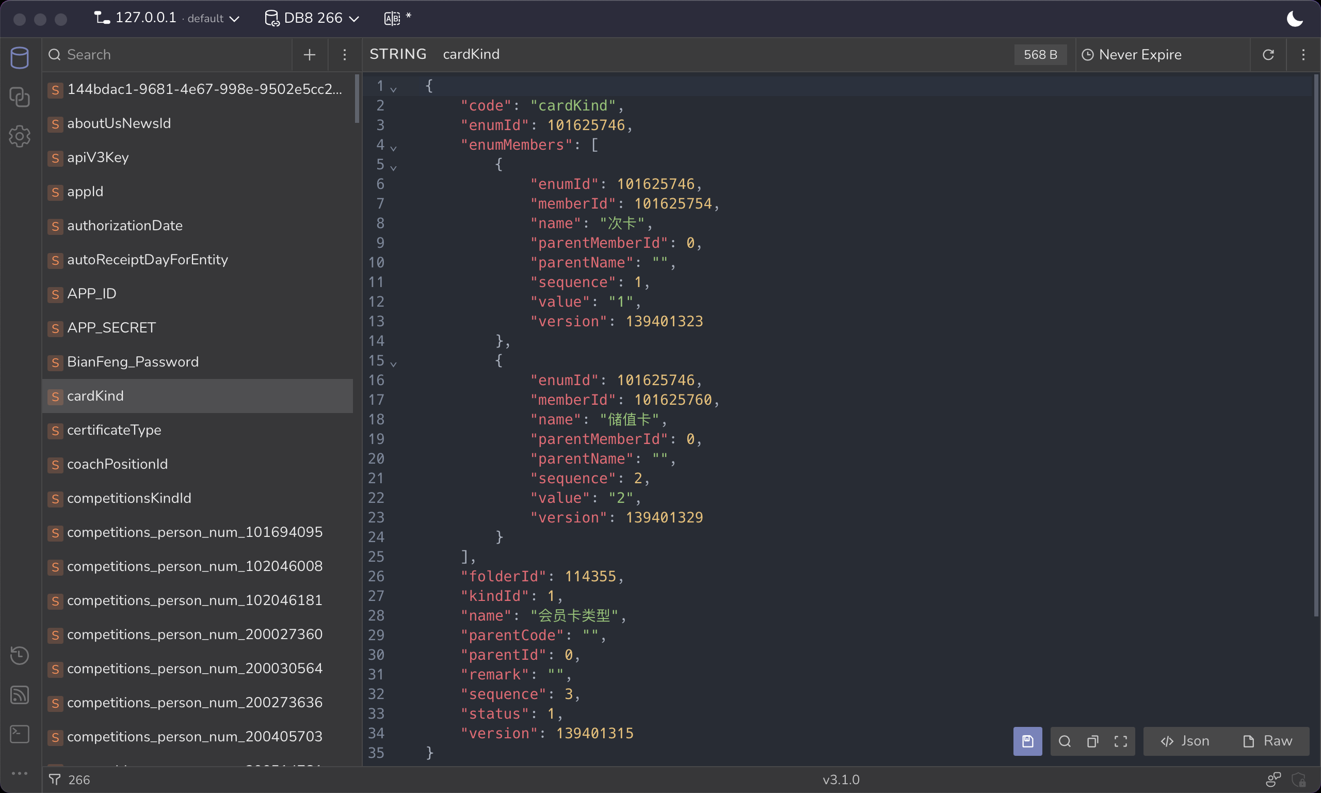1321x793 pixels.
Task: Select the highlighted cardKind key in list
Action: click(198, 396)
